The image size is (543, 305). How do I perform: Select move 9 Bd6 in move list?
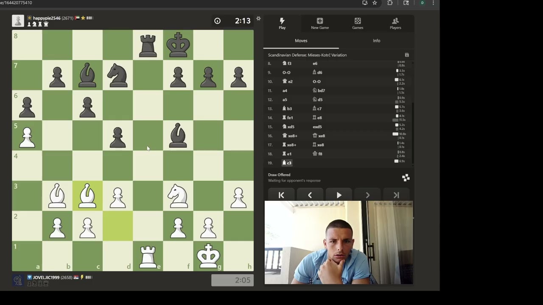coord(317,72)
